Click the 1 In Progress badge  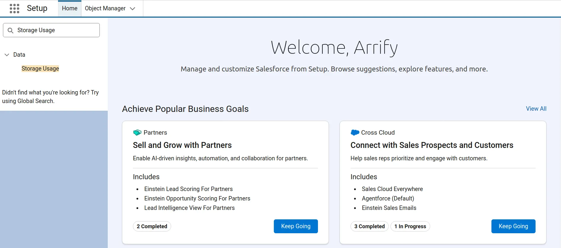pos(410,226)
